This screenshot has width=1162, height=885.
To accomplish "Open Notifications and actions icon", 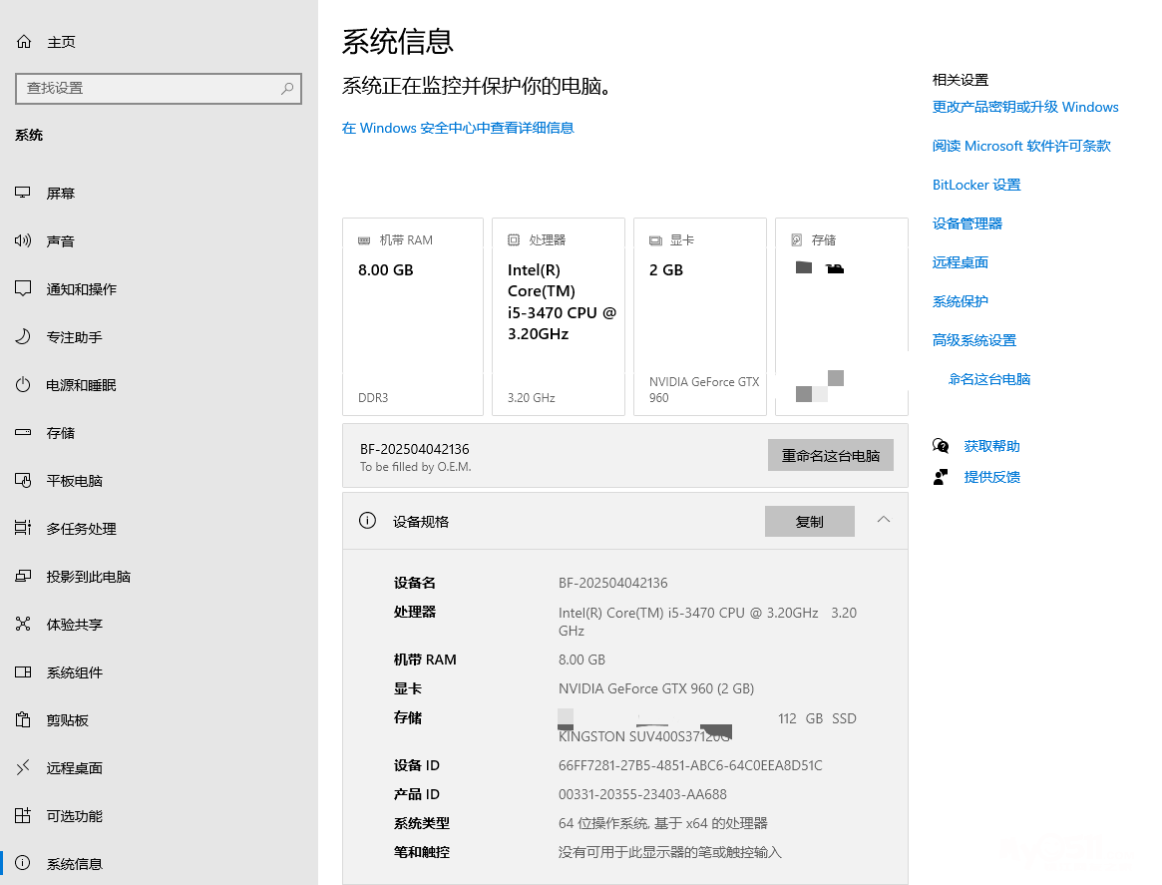I will click(x=23, y=289).
